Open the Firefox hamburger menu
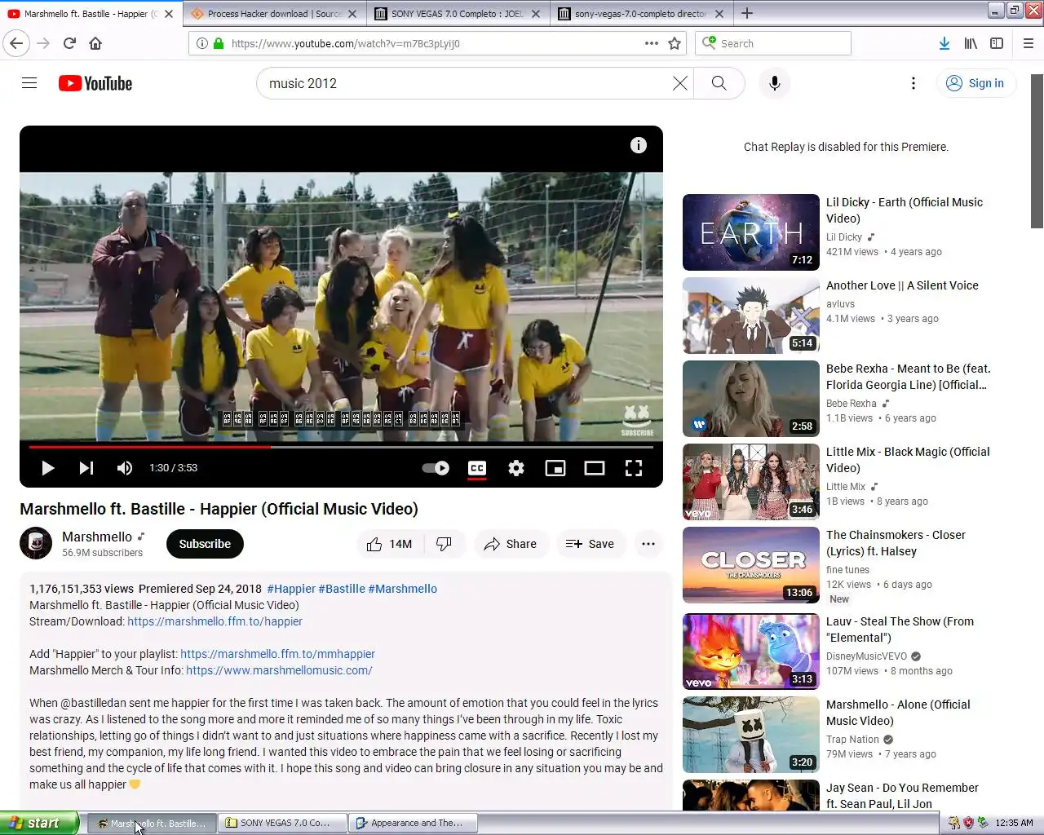The height and width of the screenshot is (835, 1044). point(1028,43)
